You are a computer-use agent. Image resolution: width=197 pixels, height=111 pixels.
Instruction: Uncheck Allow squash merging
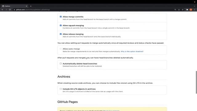61,25
